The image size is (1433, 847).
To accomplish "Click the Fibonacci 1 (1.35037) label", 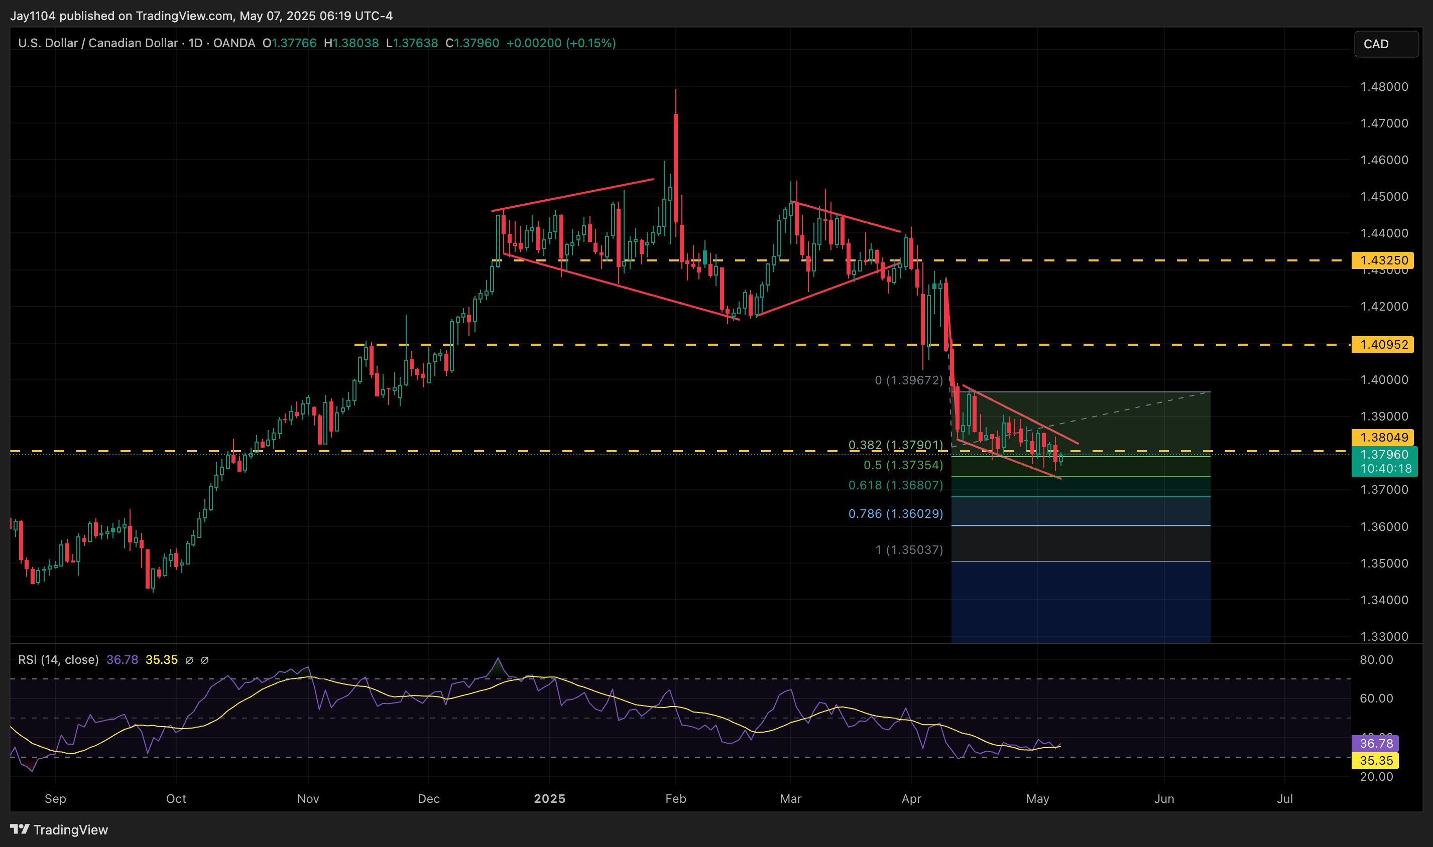I will point(909,549).
